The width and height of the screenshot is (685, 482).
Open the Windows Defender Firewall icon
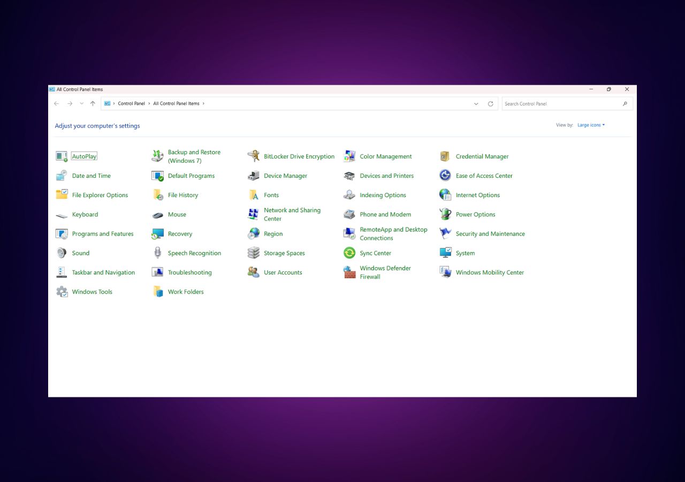(349, 272)
